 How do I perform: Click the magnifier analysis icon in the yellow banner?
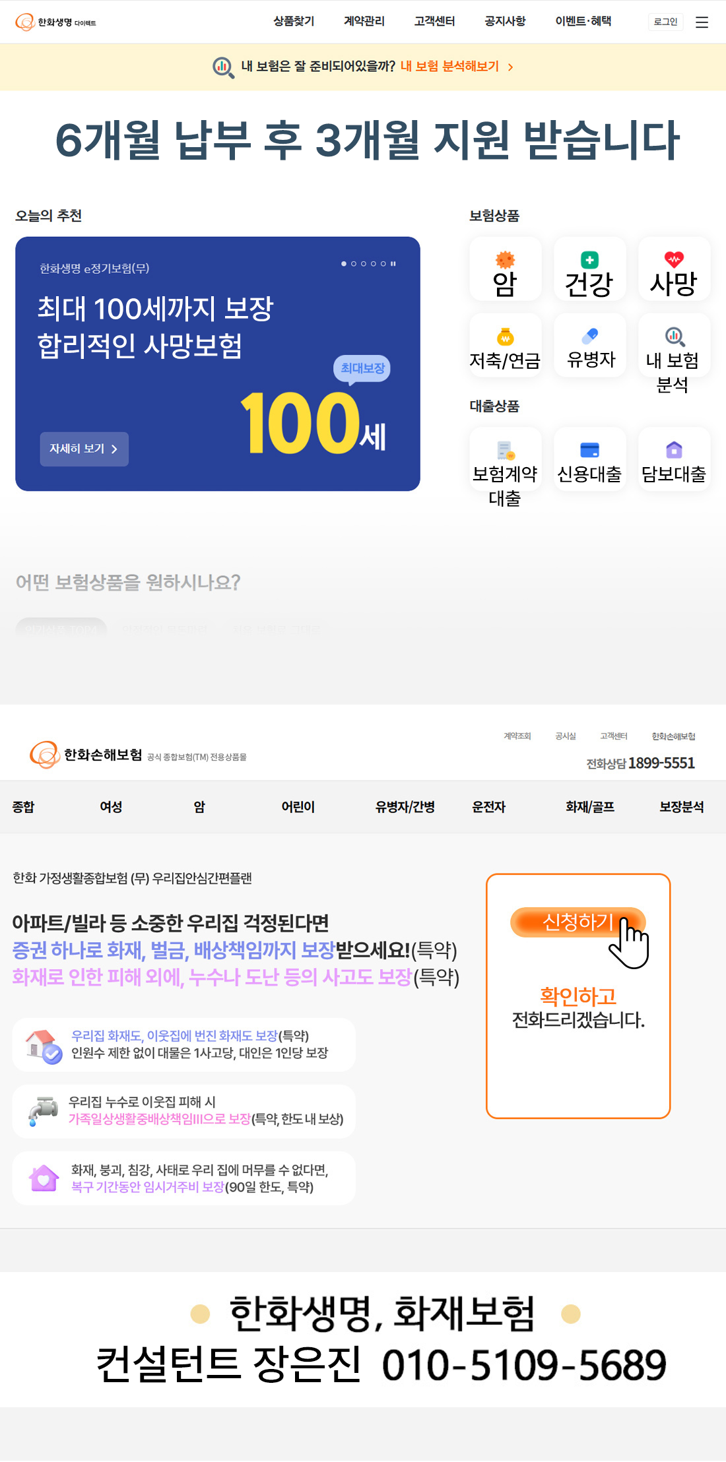223,67
